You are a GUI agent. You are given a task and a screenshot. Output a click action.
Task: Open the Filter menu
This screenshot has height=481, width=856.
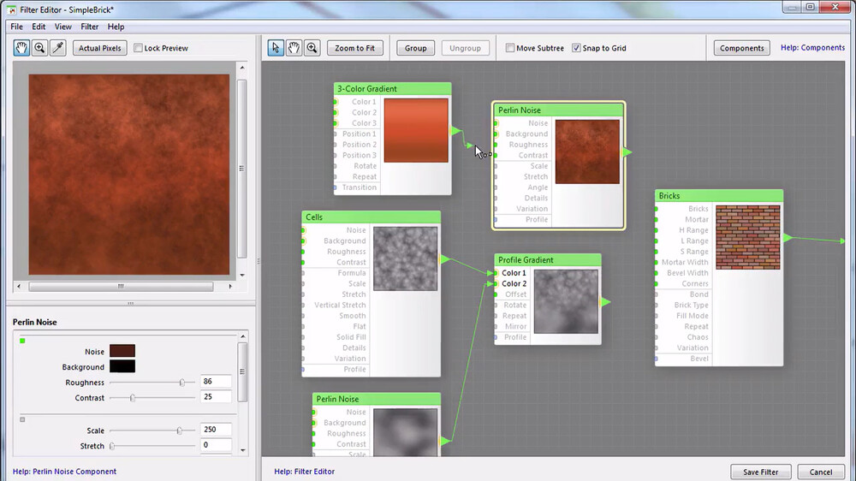[x=89, y=27]
